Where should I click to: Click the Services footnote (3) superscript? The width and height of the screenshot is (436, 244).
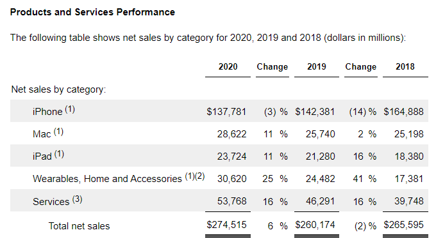tap(78, 199)
